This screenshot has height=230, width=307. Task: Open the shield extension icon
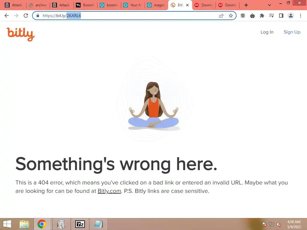point(243,16)
